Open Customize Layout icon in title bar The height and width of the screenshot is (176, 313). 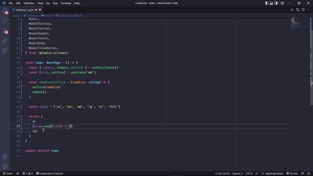(282, 3)
